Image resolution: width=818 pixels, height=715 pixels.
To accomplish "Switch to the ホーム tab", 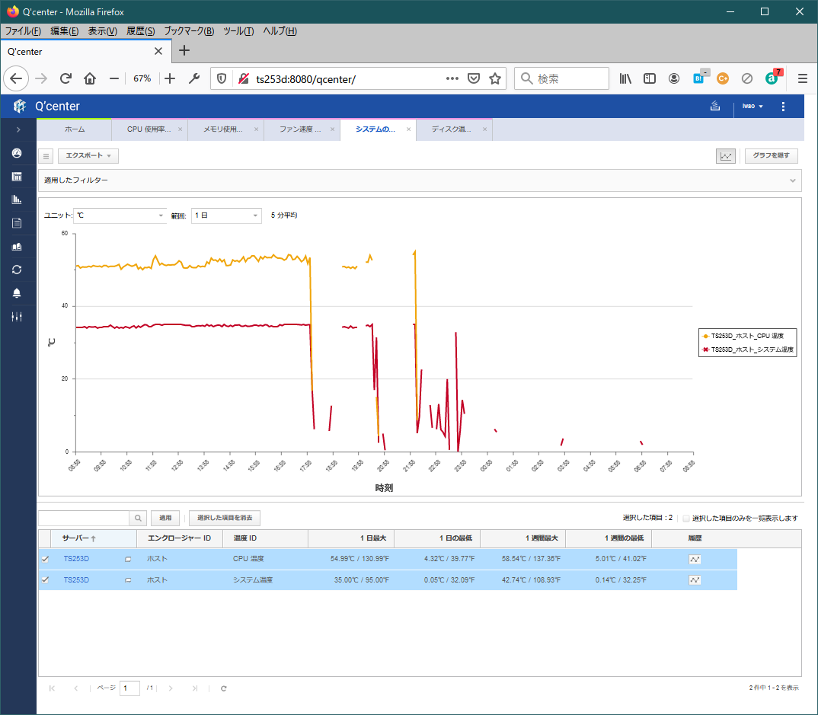I will click(x=74, y=129).
